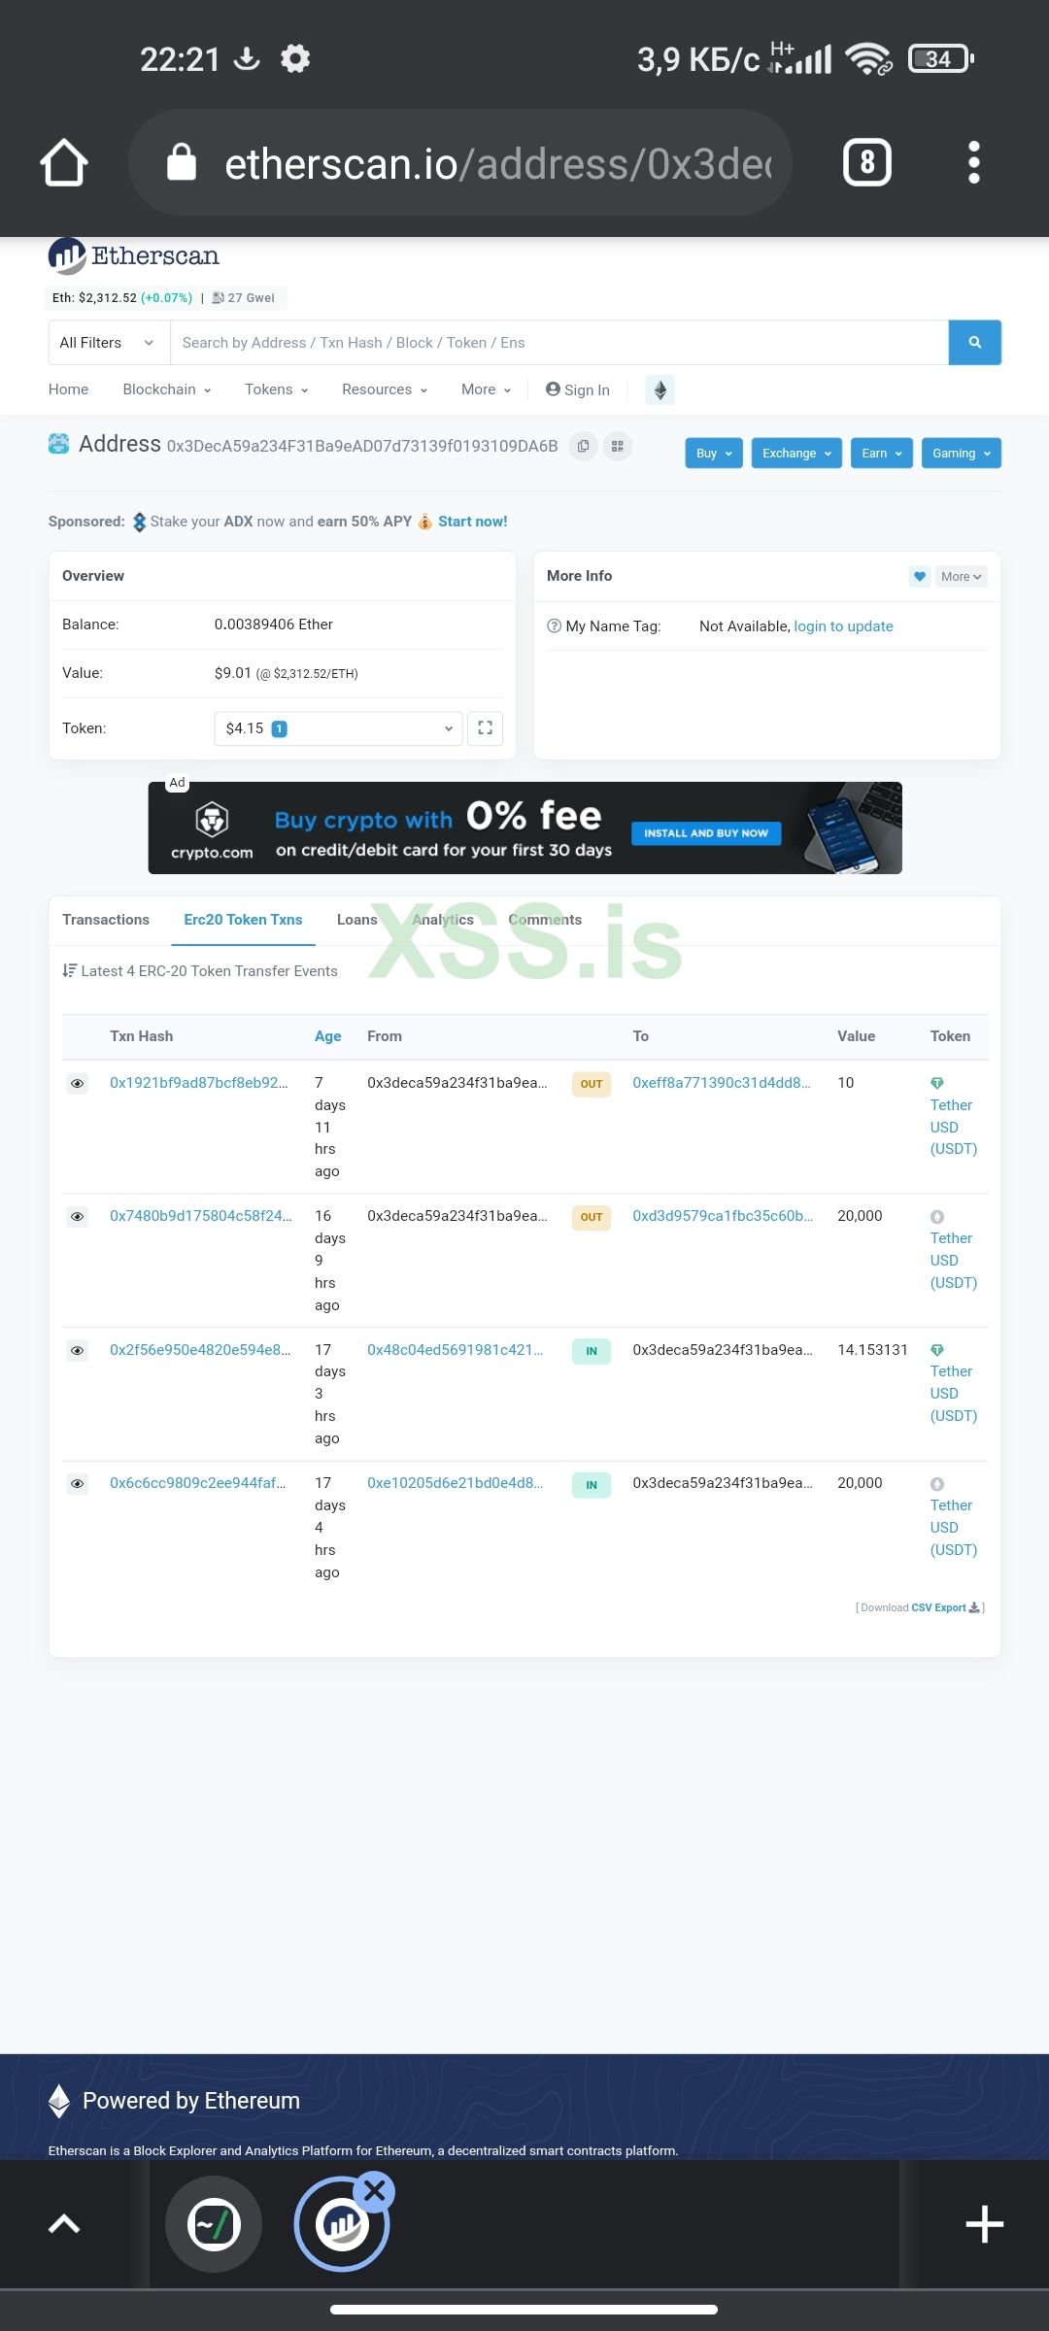Expand the More navigation menu
This screenshot has height=2331, width=1049.
tap(487, 389)
